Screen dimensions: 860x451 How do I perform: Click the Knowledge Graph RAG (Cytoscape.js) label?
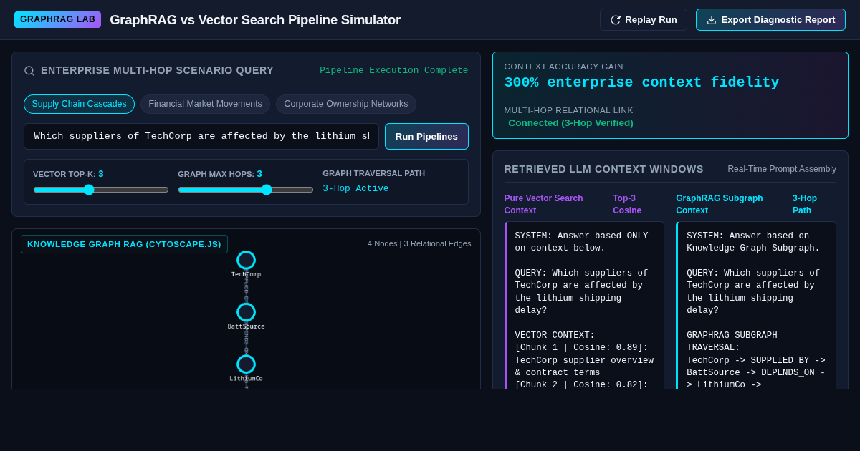(x=124, y=244)
